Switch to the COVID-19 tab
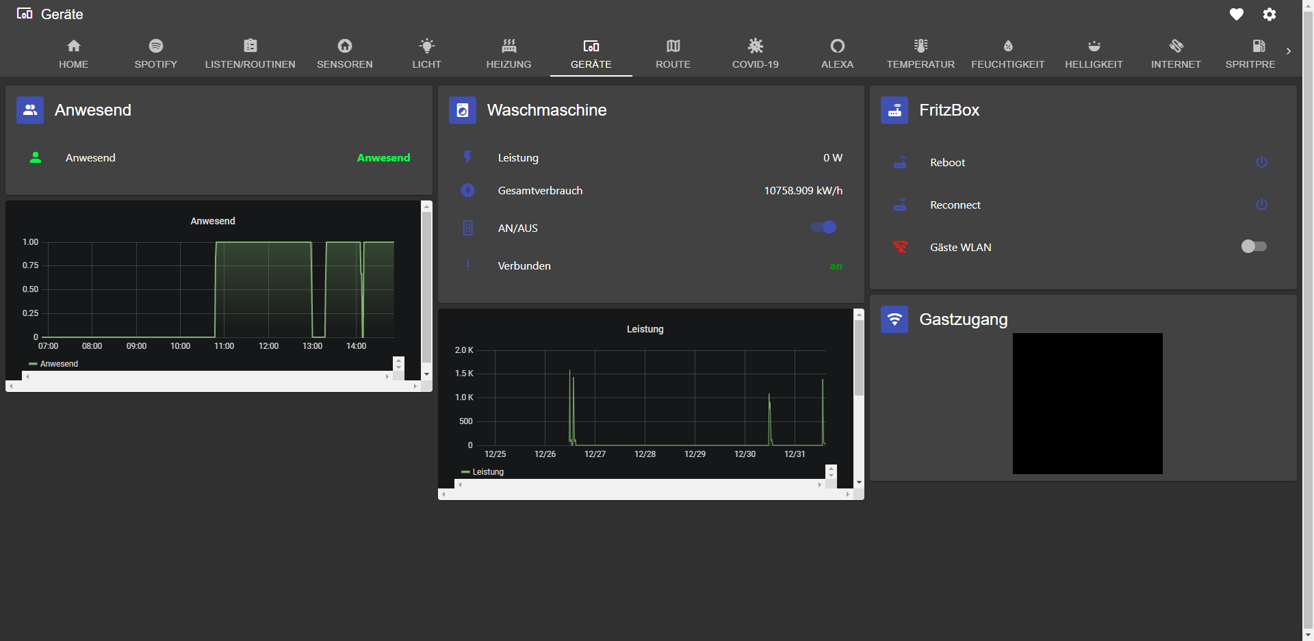The width and height of the screenshot is (1314, 641). pos(756,53)
